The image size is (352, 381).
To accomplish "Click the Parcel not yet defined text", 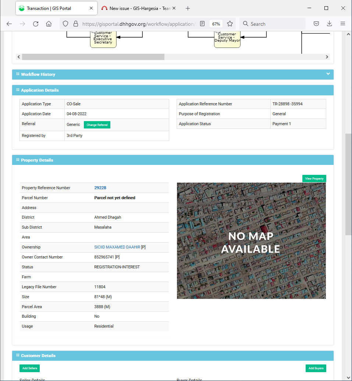I will (x=115, y=198).
